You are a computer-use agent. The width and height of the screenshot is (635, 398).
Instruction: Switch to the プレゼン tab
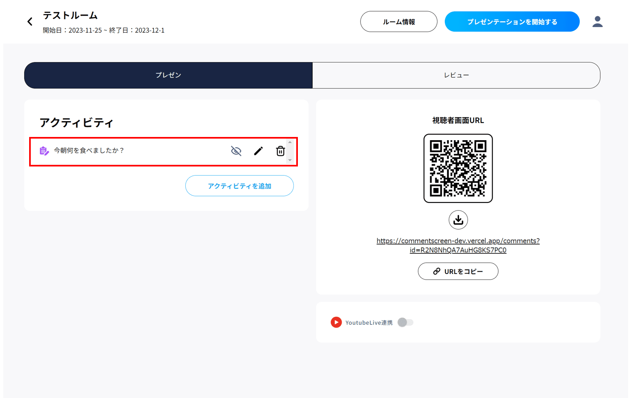click(168, 75)
